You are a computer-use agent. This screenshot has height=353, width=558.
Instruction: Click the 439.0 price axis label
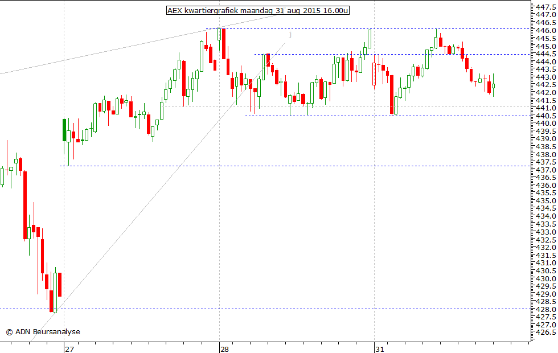pos(546,139)
